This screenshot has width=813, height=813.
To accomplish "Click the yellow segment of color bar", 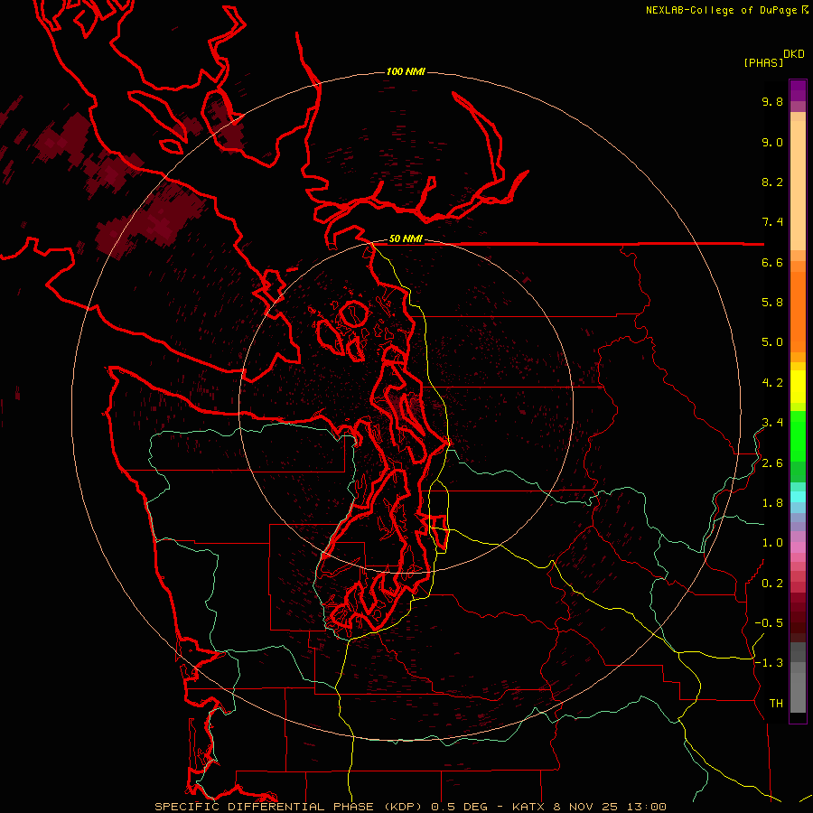I will (x=798, y=387).
